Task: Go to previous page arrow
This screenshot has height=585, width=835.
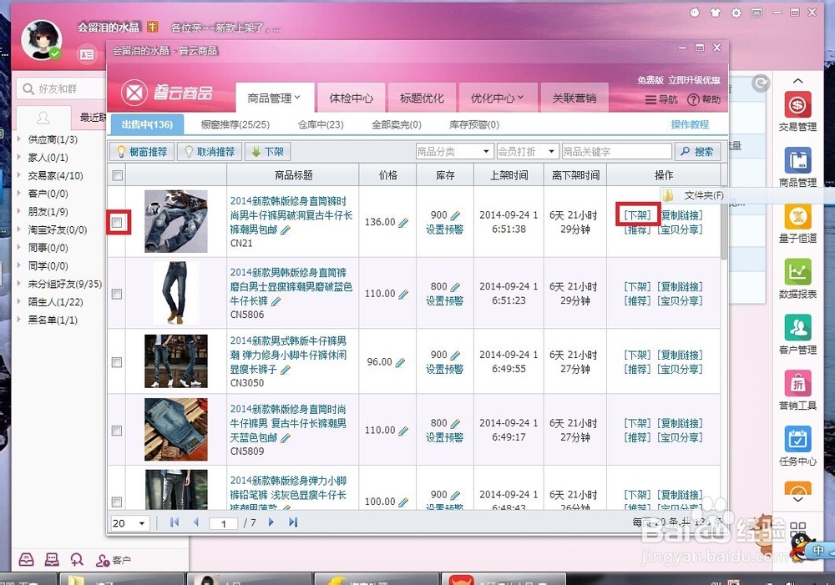Action: pos(196,522)
